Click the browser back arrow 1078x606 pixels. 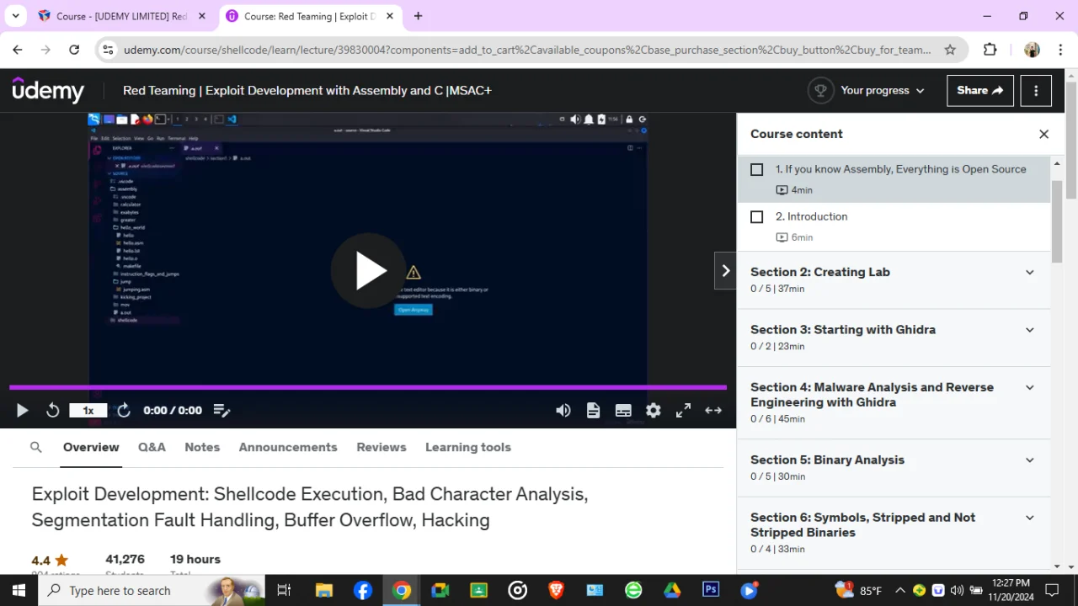point(17,50)
